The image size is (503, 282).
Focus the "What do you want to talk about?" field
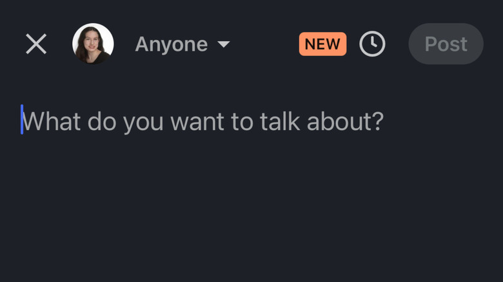tap(203, 121)
